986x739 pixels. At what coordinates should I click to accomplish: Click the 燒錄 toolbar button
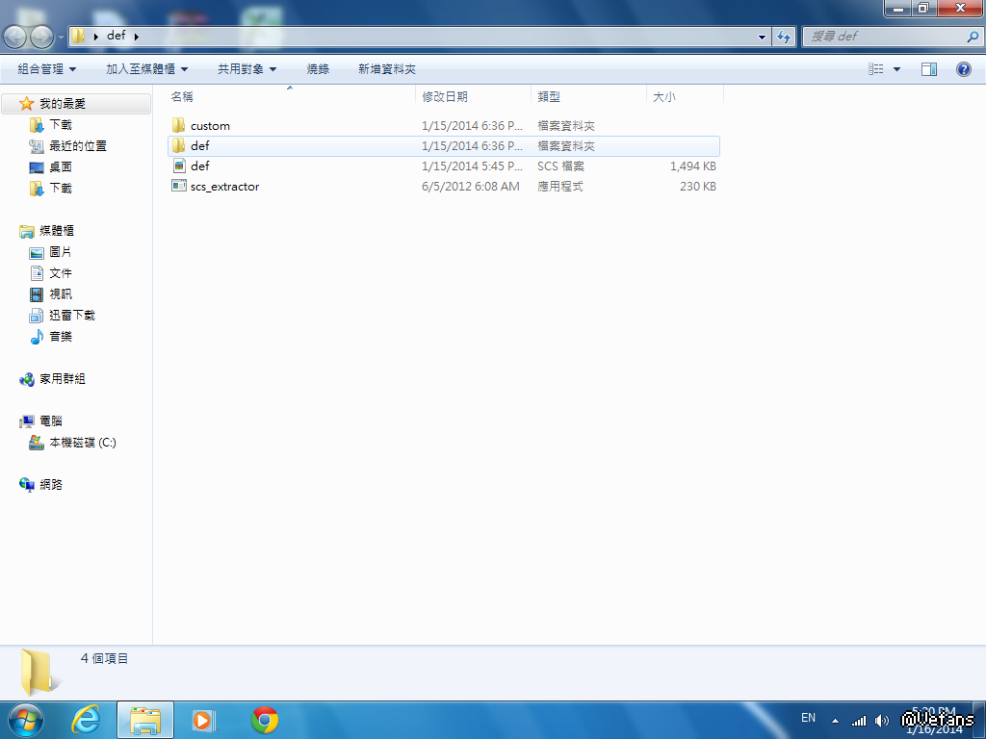[318, 69]
